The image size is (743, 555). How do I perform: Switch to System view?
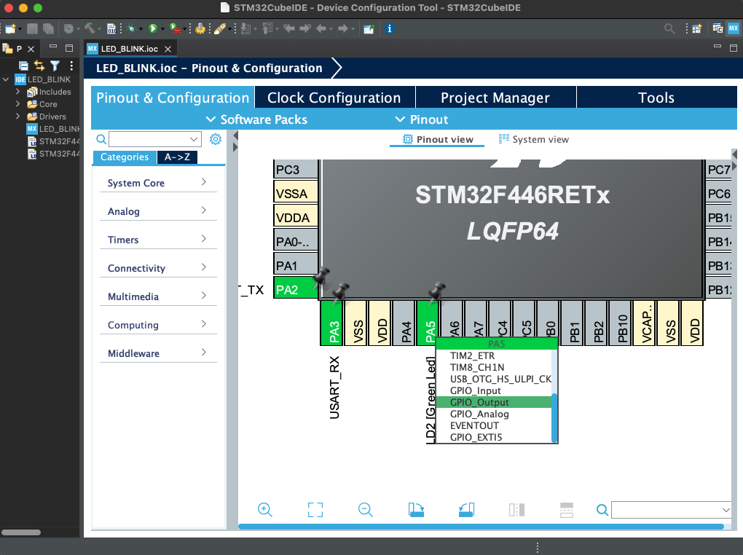(533, 139)
